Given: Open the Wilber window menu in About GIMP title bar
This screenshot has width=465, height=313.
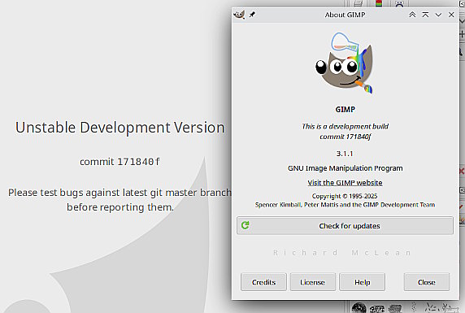Looking at the screenshot, I should (239, 15).
